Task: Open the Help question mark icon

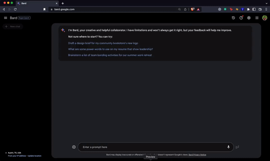Action: coord(241,18)
